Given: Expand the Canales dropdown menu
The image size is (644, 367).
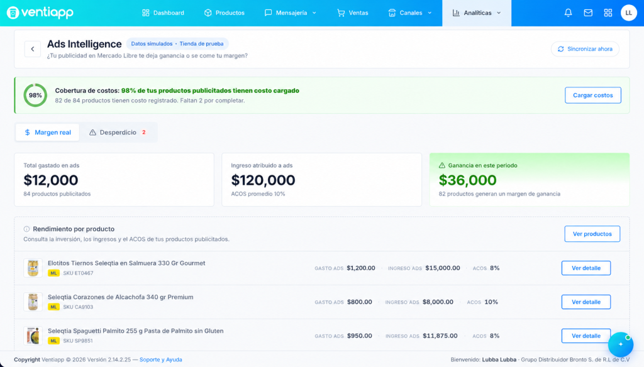Looking at the screenshot, I should tap(410, 13).
